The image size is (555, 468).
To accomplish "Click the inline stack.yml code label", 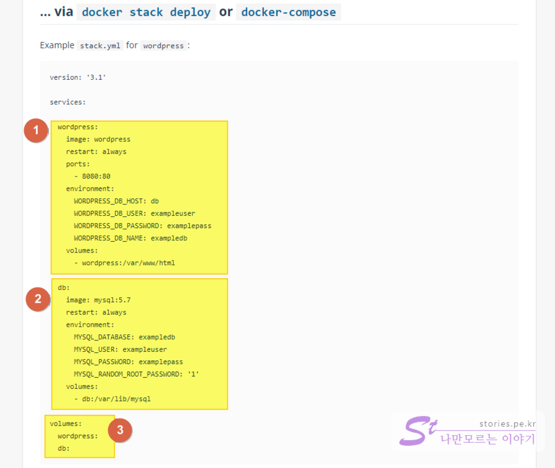I will click(100, 46).
